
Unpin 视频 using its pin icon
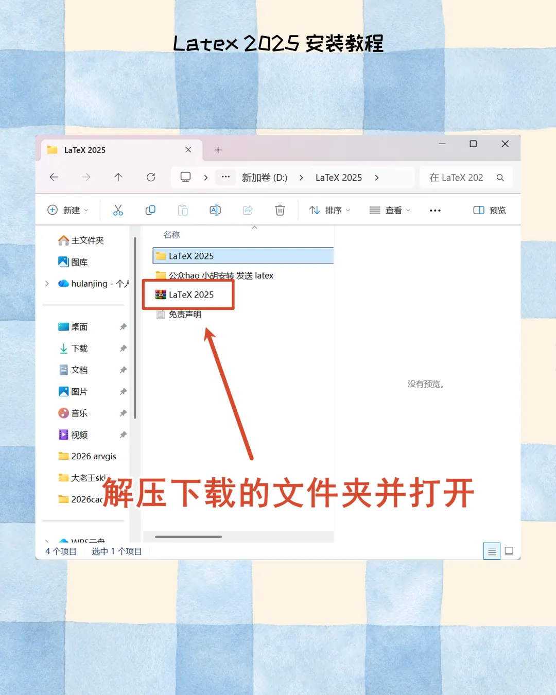click(x=123, y=435)
